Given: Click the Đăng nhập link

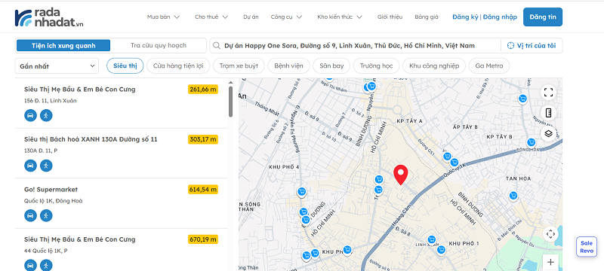Looking at the screenshot, I should tap(500, 17).
